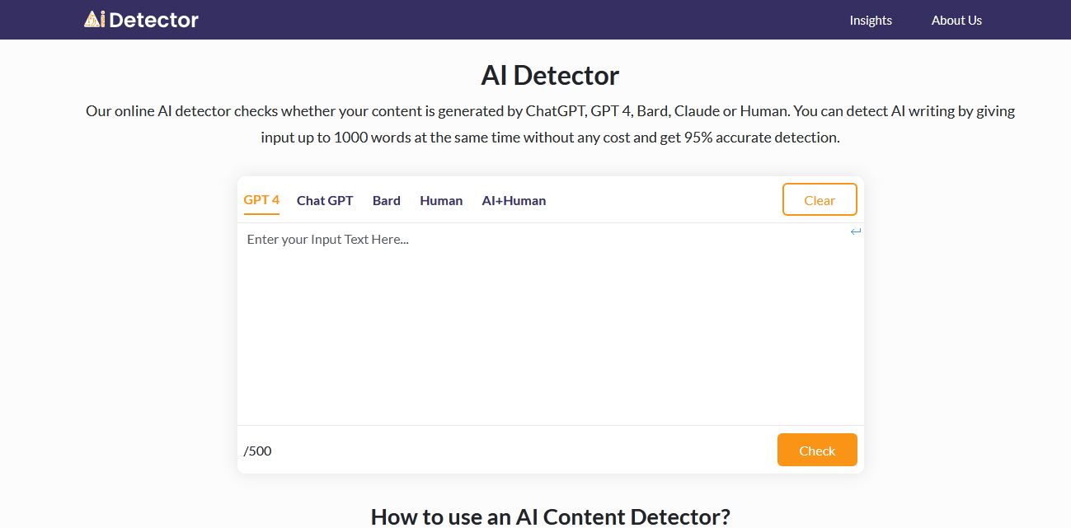Open the Insights page
The width and height of the screenshot is (1071, 528).
coord(871,20)
